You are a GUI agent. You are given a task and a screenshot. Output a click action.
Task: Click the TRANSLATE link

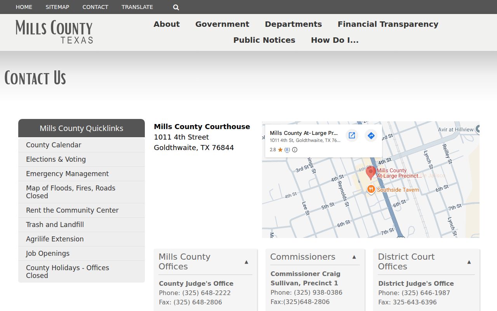[x=137, y=7]
